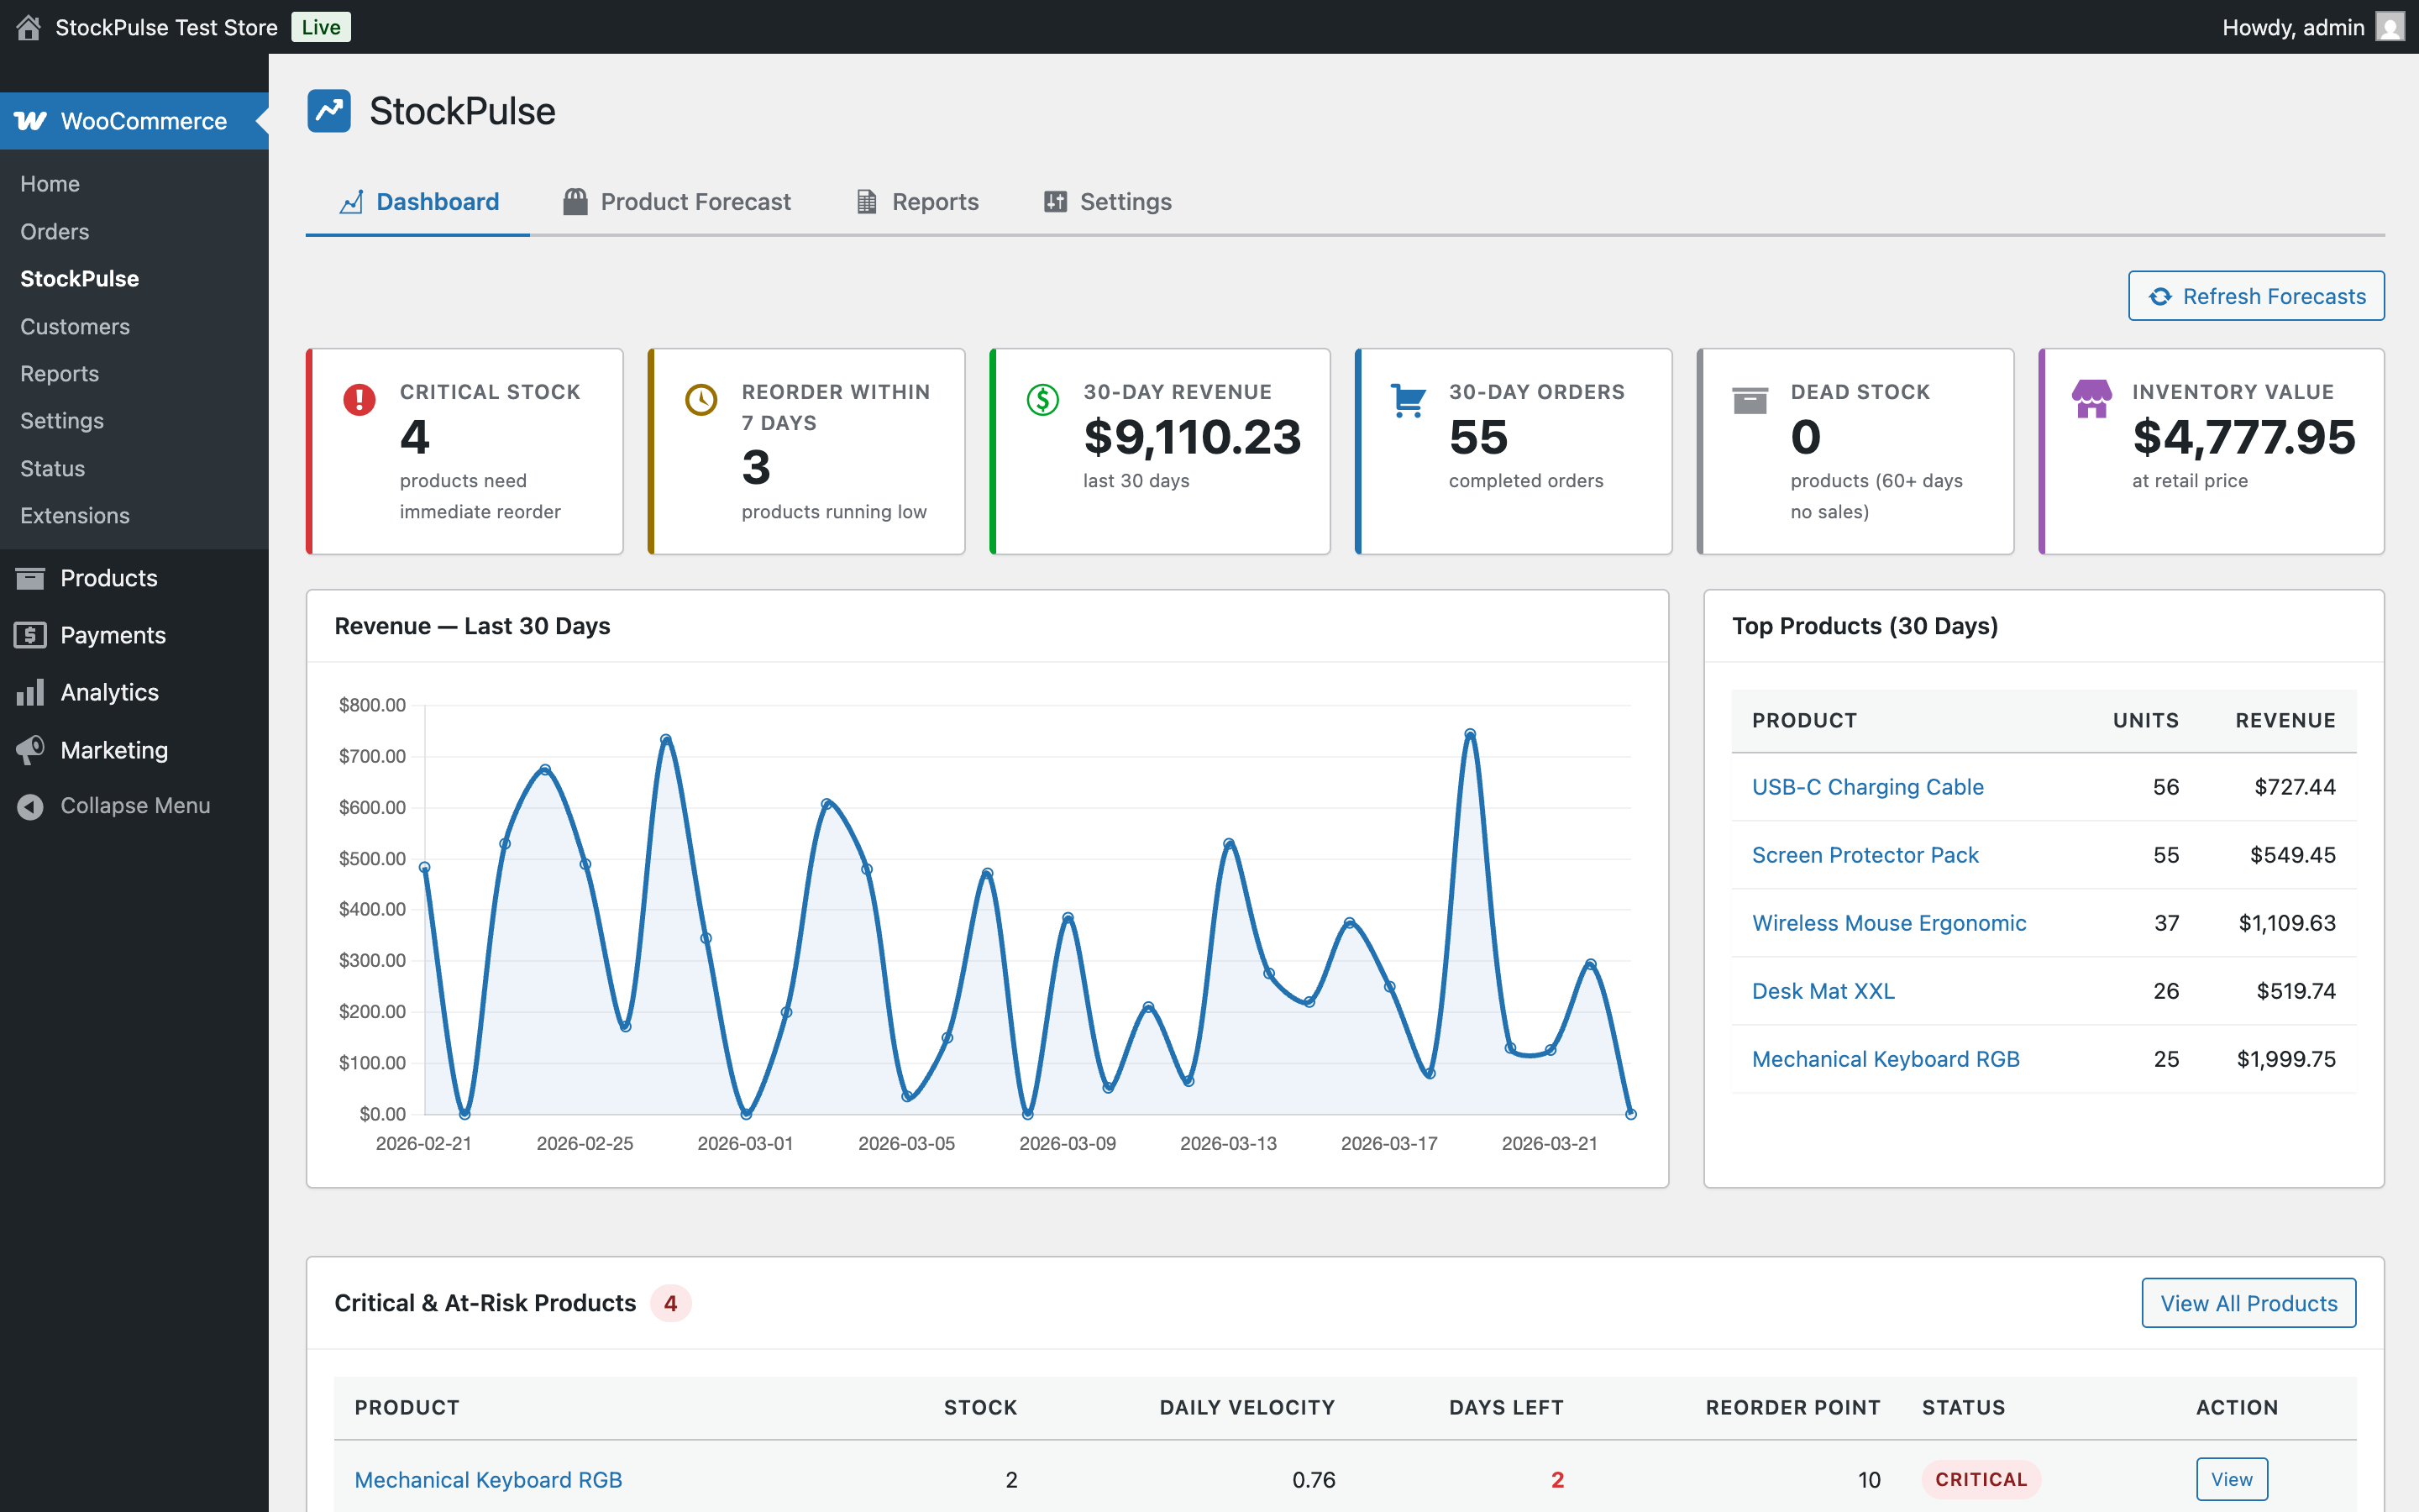Open the Products menu
The height and width of the screenshot is (1512, 2419).
point(134,578)
